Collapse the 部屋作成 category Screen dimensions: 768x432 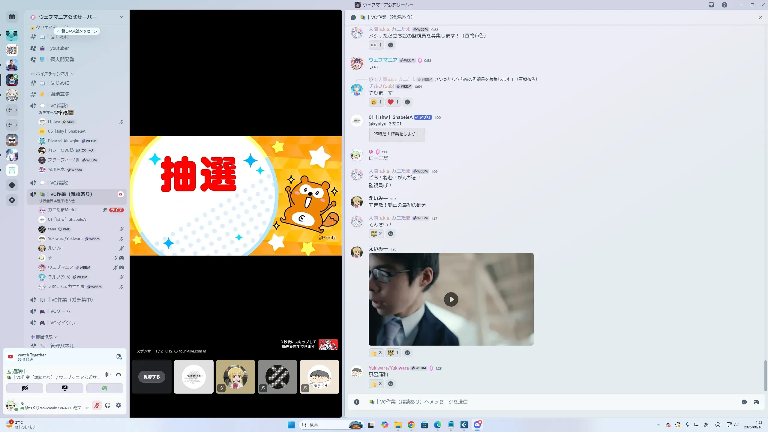44,337
